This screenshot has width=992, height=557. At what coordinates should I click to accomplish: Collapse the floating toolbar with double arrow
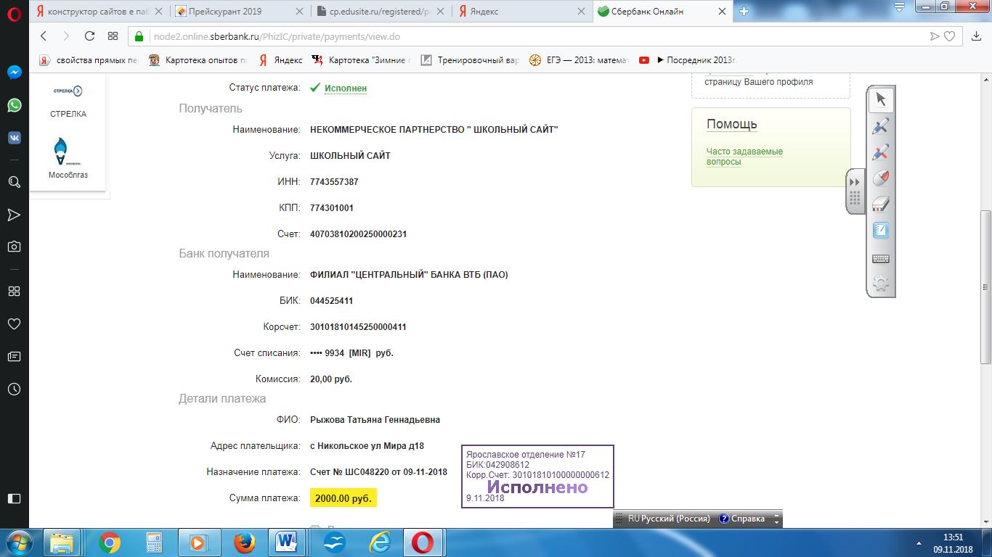855,182
